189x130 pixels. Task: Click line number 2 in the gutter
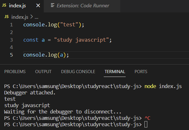click(11, 32)
